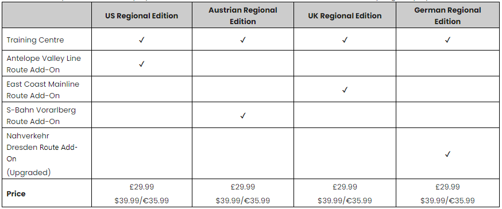Click the East Coast Mainline checkmark
502x209 pixels.
(x=345, y=90)
